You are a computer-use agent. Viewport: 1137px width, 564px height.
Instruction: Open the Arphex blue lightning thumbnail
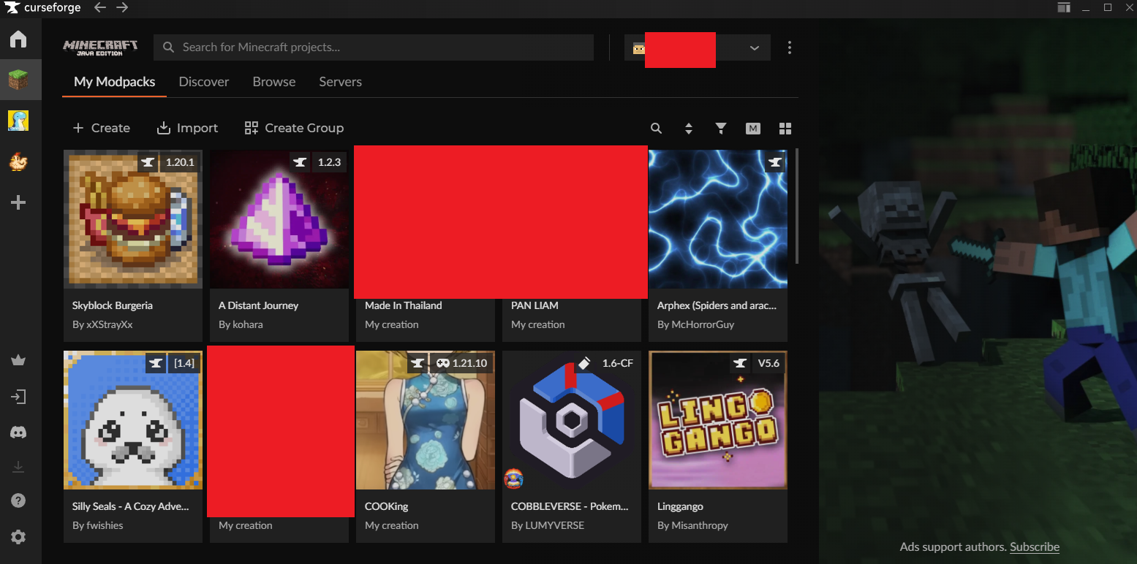[718, 219]
